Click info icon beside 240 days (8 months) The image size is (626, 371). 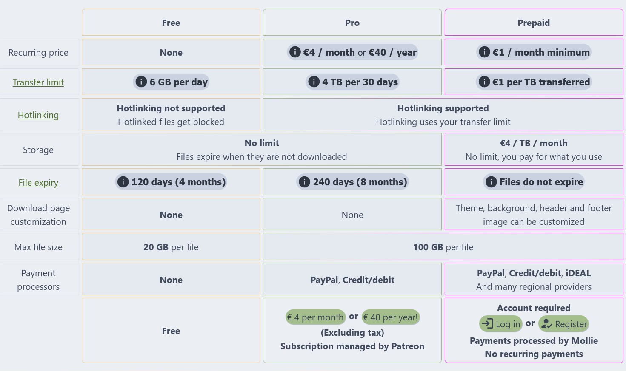(304, 182)
